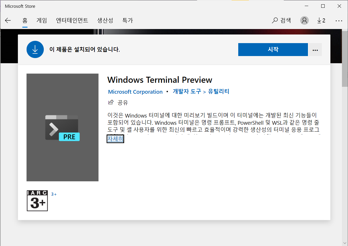348x246 pixels.
Task: Open downloads and updates (2)
Action: click(321, 20)
